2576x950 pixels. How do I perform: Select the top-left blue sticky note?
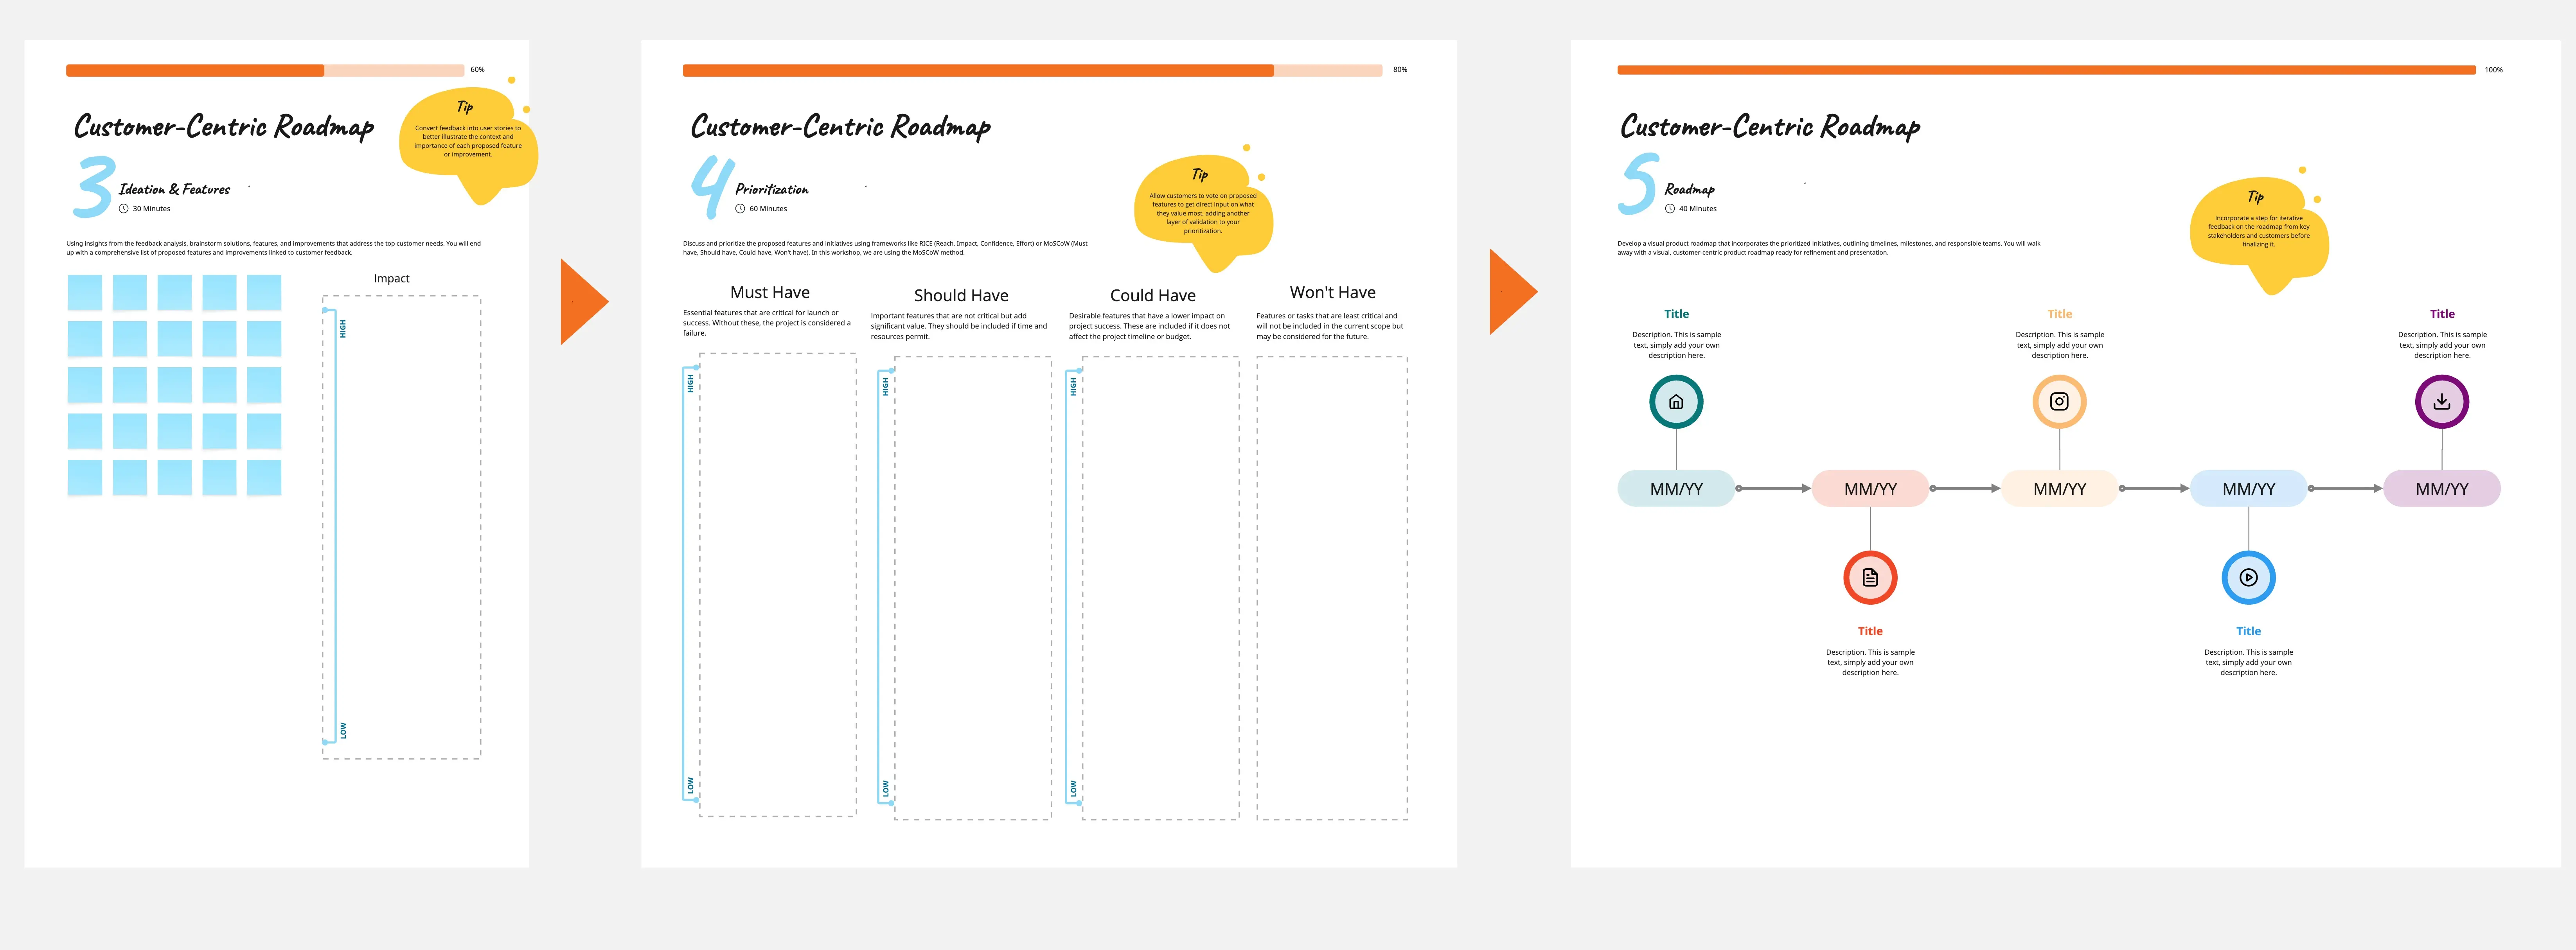point(85,292)
